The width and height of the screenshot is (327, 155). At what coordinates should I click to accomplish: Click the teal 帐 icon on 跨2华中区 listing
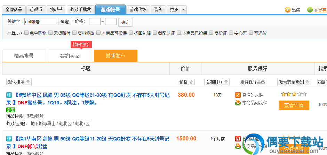click(9, 95)
